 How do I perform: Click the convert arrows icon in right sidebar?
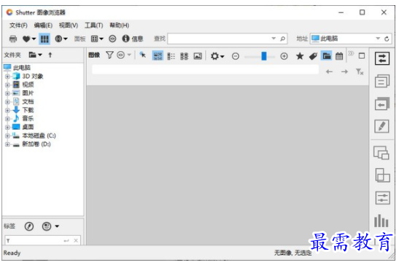(x=382, y=58)
